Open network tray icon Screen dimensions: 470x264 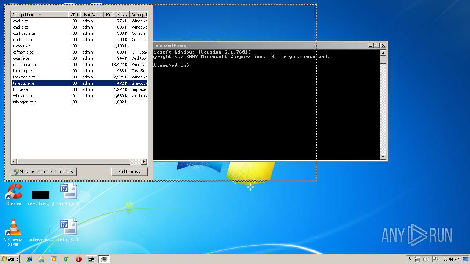417,259
